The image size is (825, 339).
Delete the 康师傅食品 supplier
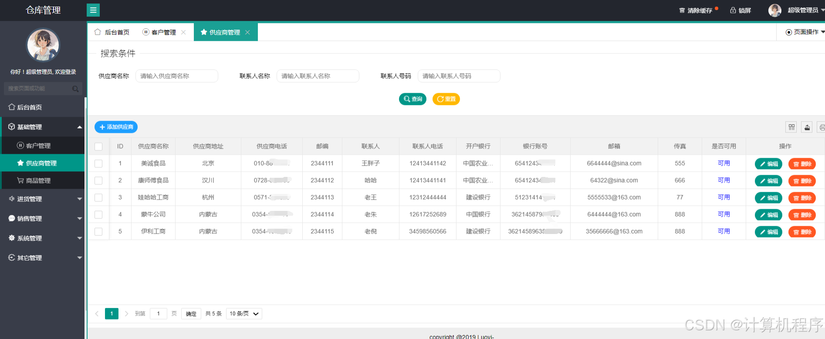[802, 181]
